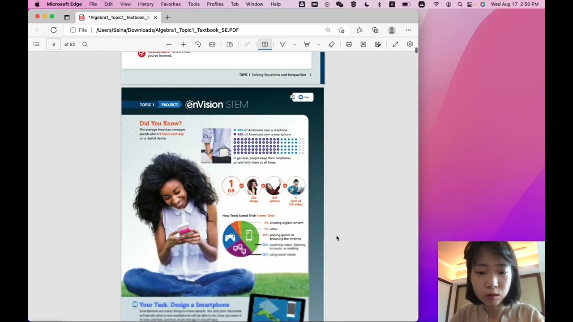Image resolution: width=573 pixels, height=322 pixels.
Task: Open the Microsoft Edge app menu
Action: point(64,4)
